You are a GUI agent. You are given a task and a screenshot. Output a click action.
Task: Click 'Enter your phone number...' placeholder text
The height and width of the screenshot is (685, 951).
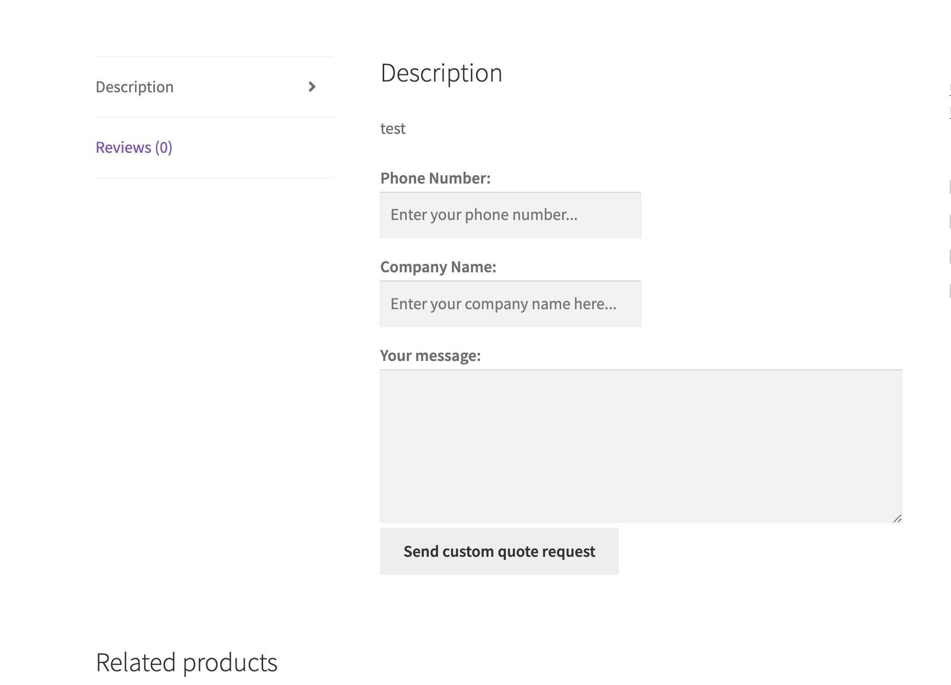coord(484,215)
